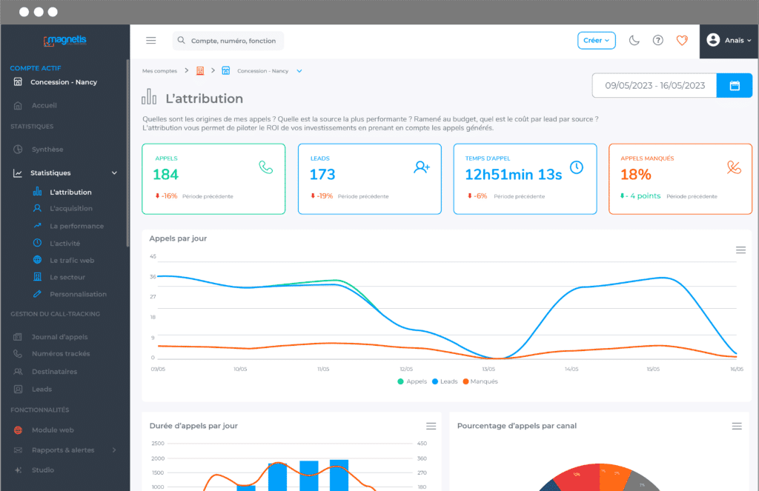Expand Rapports & alertes submenu arrow
The height and width of the screenshot is (491, 759).
coord(114,450)
